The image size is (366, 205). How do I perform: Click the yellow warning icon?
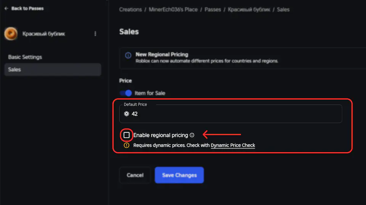127,145
